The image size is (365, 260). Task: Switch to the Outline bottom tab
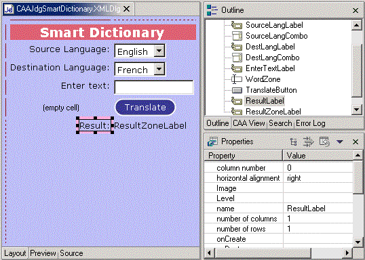click(x=218, y=123)
